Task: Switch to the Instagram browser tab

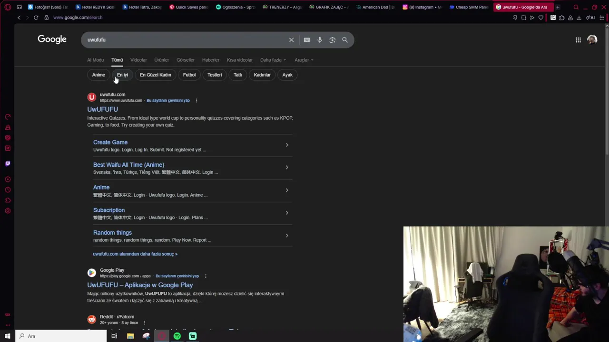Action: coord(422,7)
